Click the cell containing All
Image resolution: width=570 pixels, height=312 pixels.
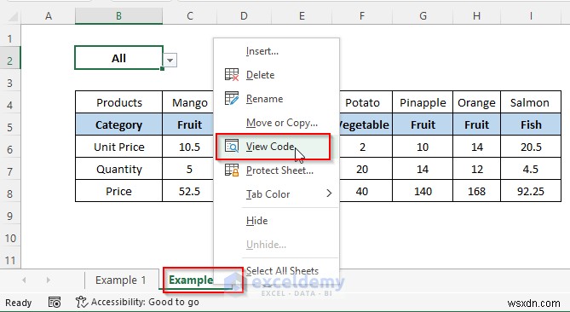118,58
